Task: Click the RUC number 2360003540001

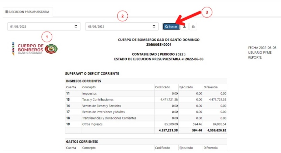Action: click(159, 45)
